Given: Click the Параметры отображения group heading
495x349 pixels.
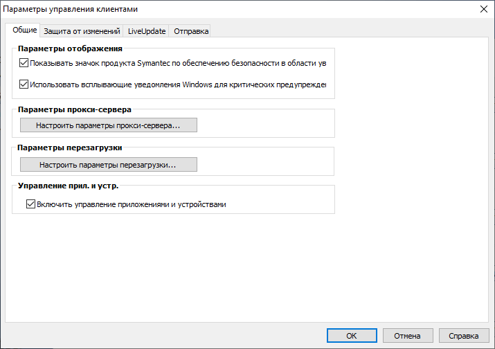Looking at the screenshot, I should click(x=70, y=48).
